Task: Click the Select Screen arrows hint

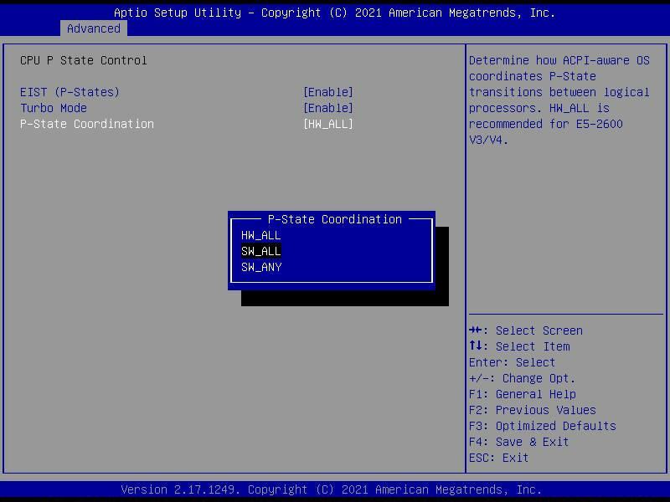Action: pos(526,330)
